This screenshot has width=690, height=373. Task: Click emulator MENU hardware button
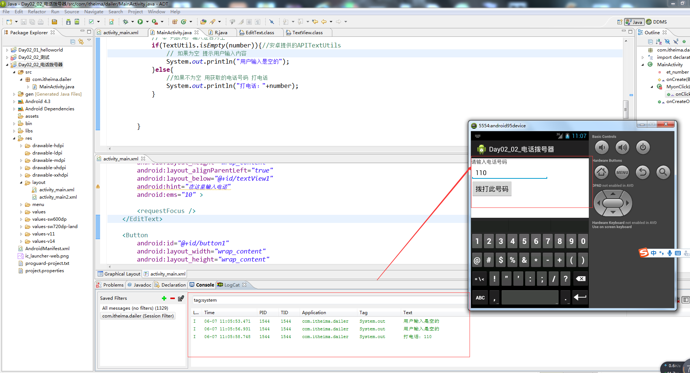tap(622, 172)
